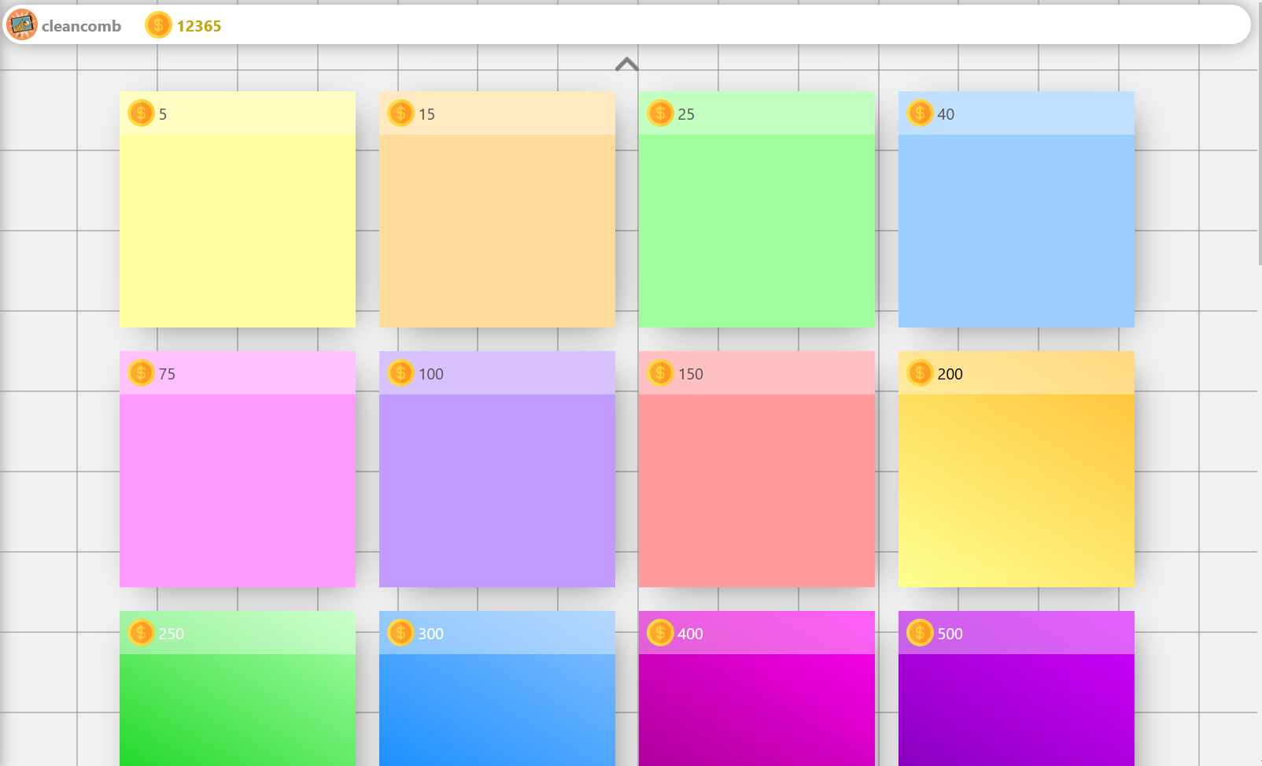Select the magenta gradient note body priced 400
1262x766 pixels.
point(757,710)
